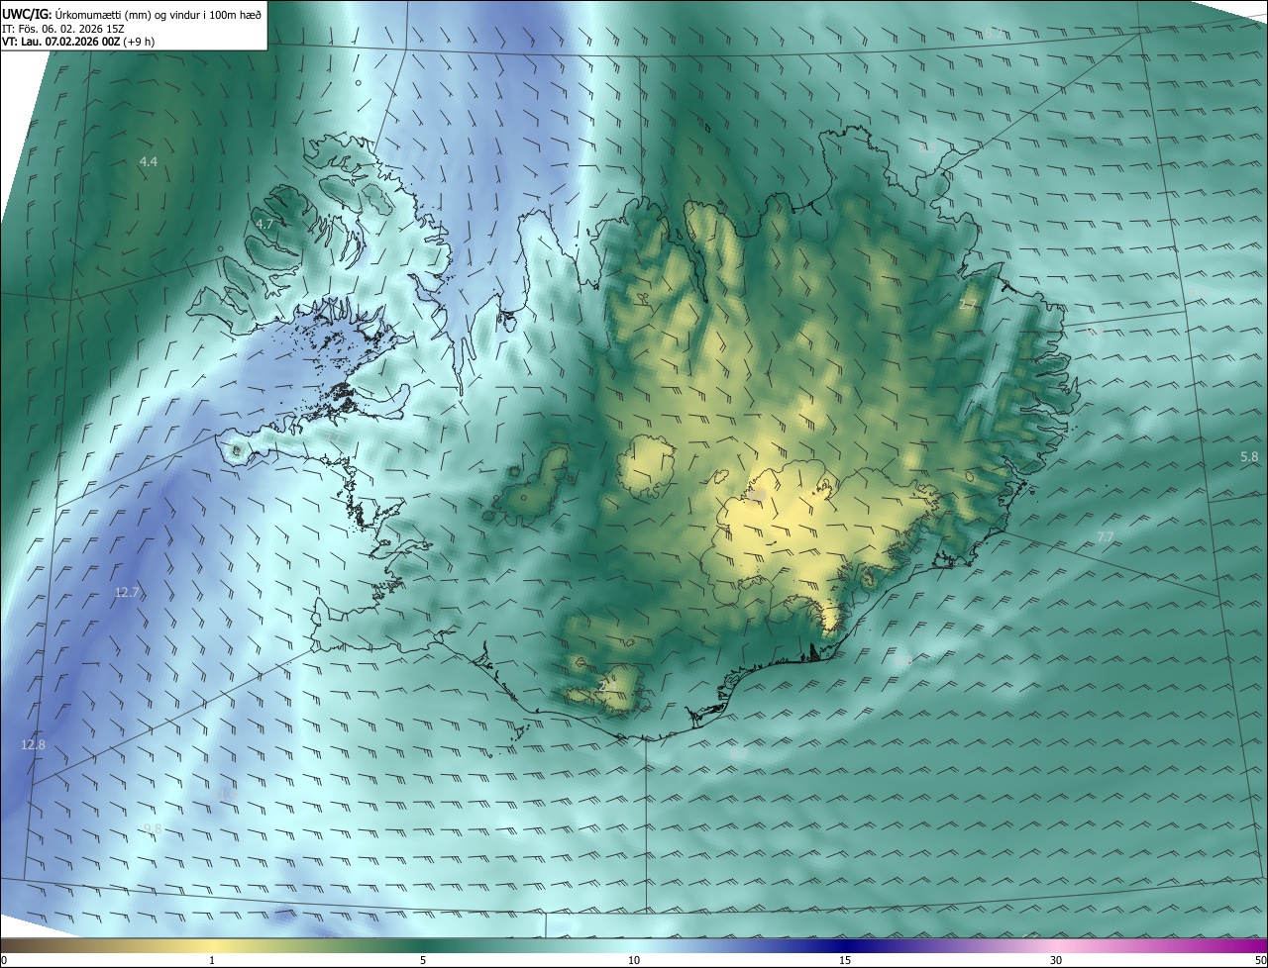Click the 50 tick on the color scale
The width and height of the screenshot is (1268, 968).
pos(1260,960)
